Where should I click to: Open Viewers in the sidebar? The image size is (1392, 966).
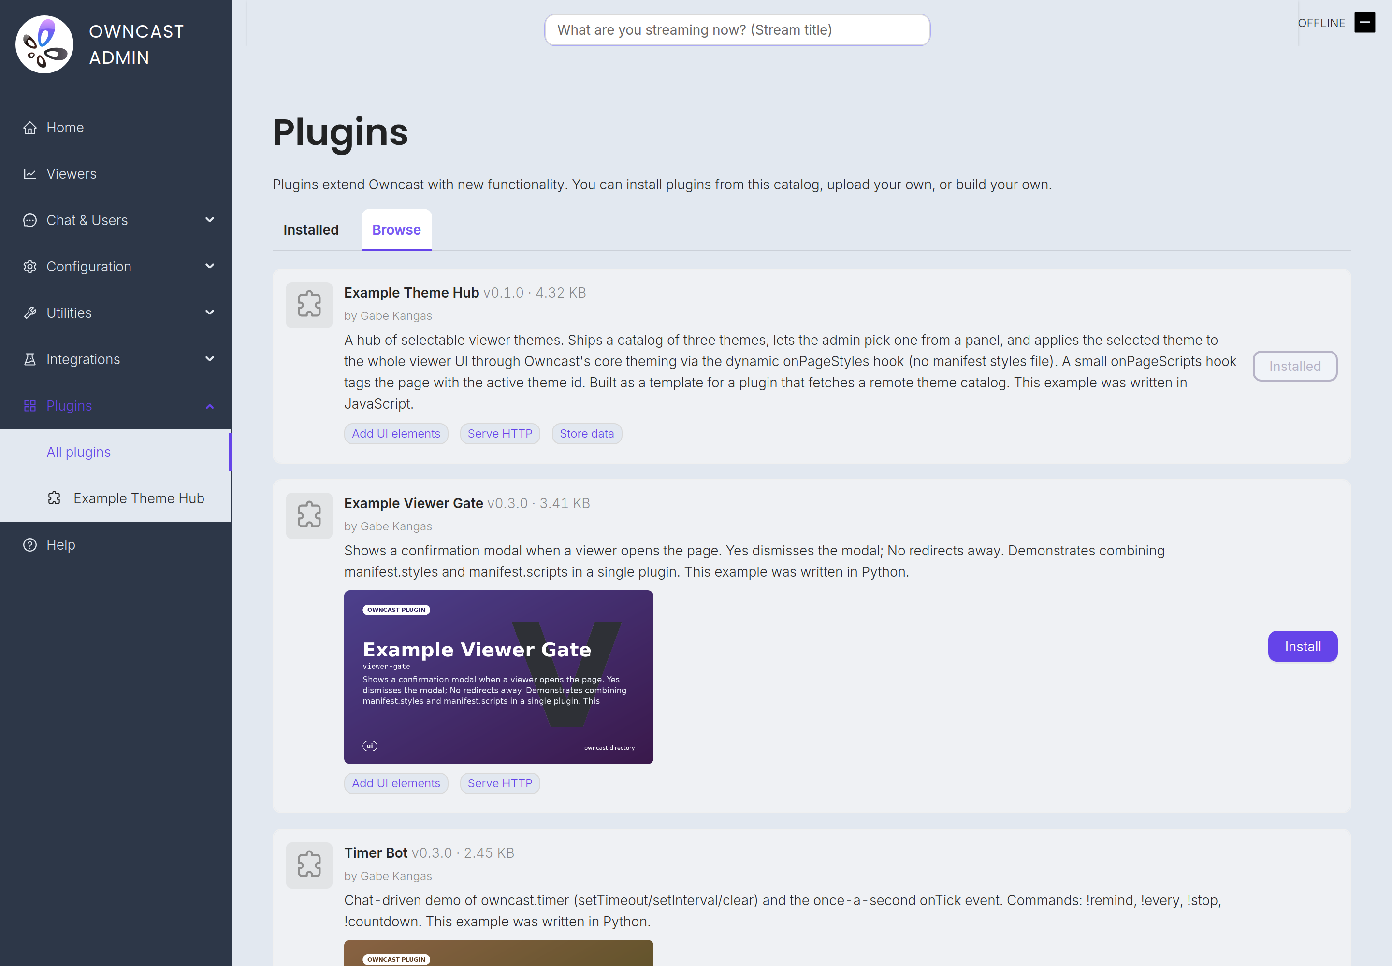[116, 174]
